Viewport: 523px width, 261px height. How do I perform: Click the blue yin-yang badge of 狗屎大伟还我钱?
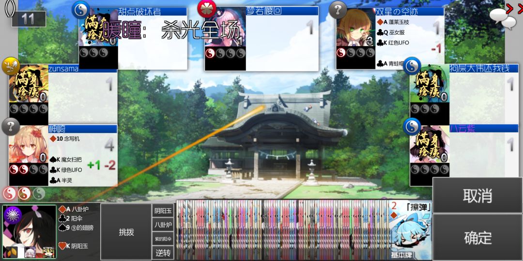point(412,66)
